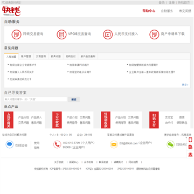Viewport: 194px width, 194px height.
Task: Click the red banner of third hot product card
Action: click(x=106, y=120)
